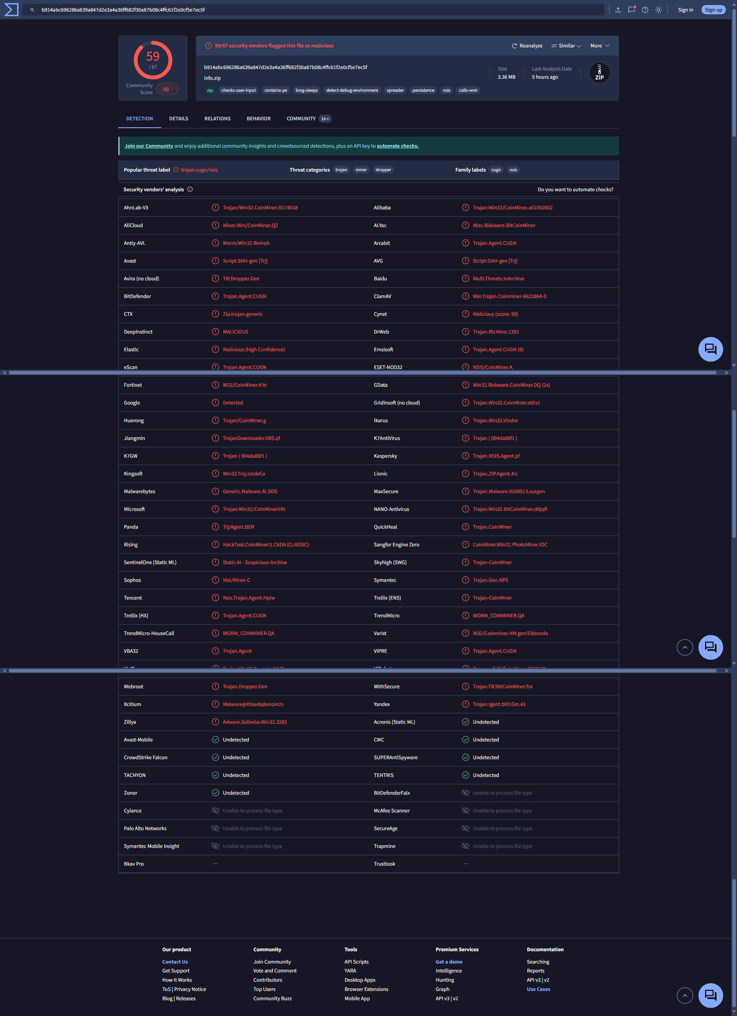Image resolution: width=737 pixels, height=1016 pixels.
Task: Click the search magnifier icon
Action: point(32,10)
